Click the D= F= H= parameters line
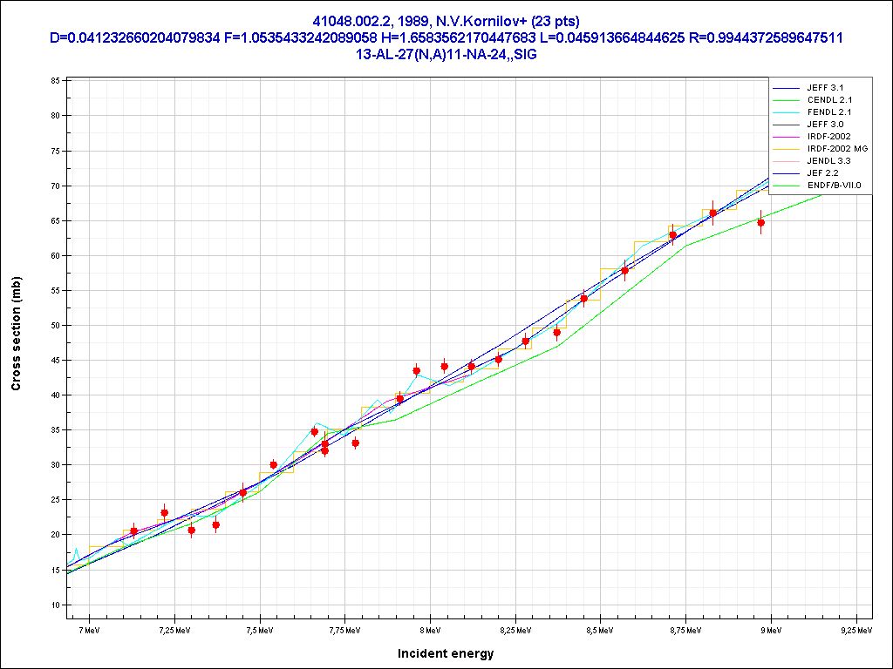Viewport: 893px width, 669px height. (446, 37)
